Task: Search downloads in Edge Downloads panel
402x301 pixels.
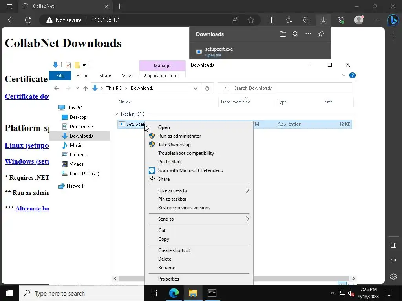Action: click(295, 34)
